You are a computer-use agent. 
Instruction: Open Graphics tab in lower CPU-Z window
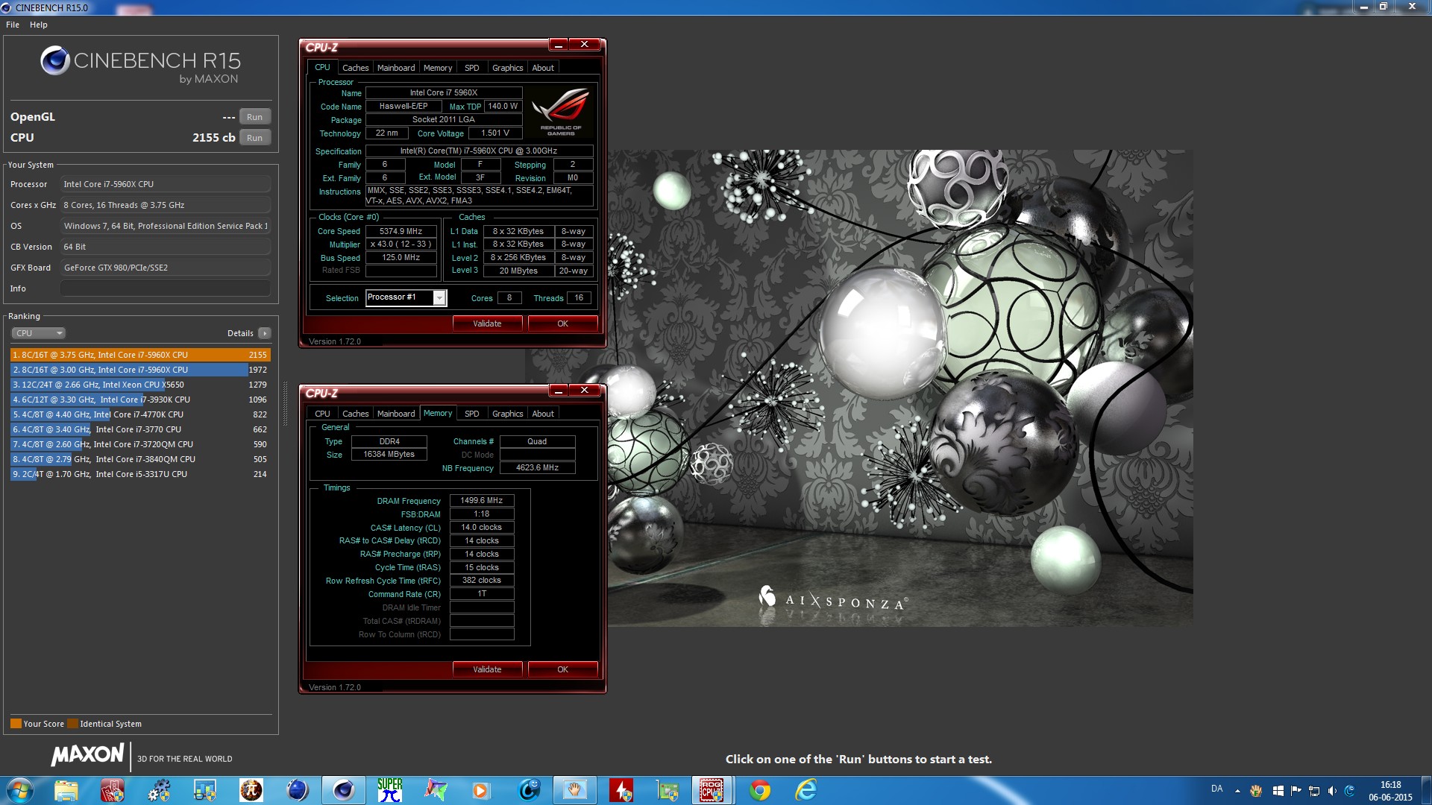click(x=508, y=414)
